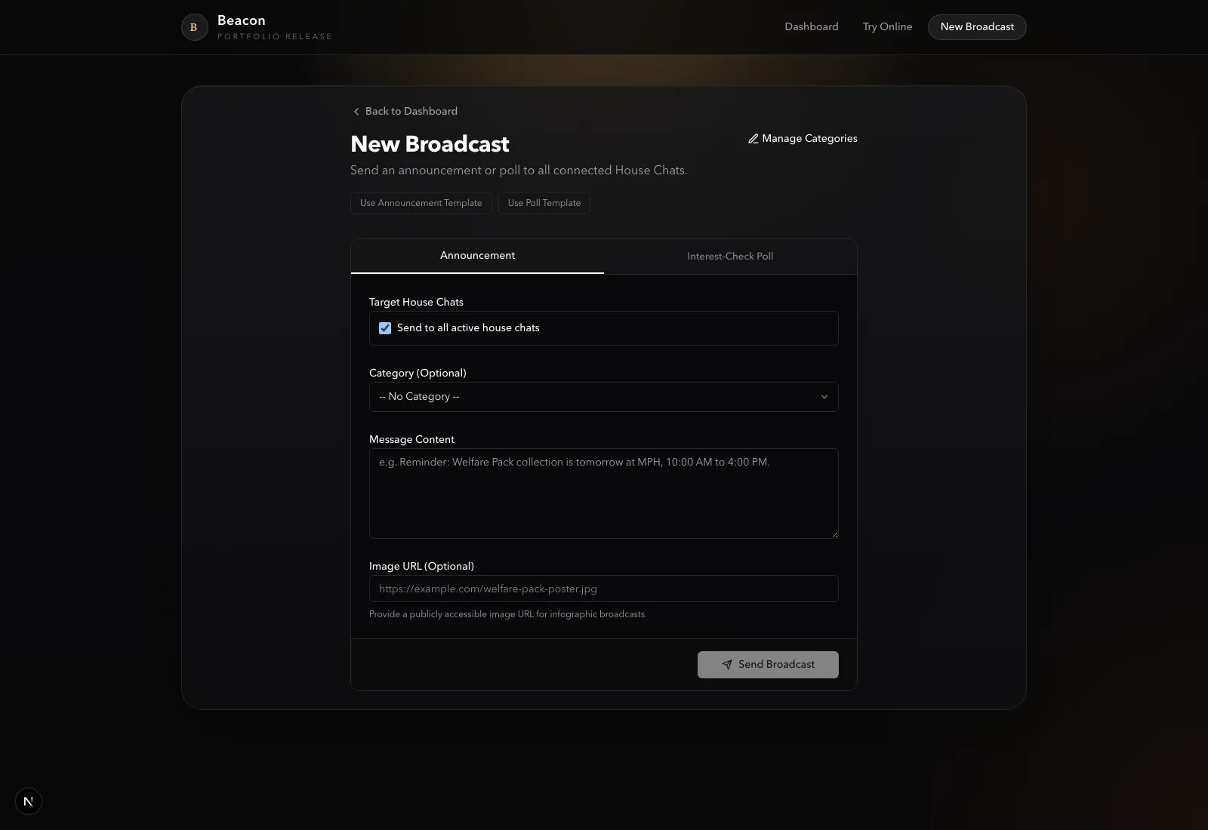Image resolution: width=1208 pixels, height=830 pixels.
Task: Open the "-- No Category --" dropdown
Action: coord(603,396)
